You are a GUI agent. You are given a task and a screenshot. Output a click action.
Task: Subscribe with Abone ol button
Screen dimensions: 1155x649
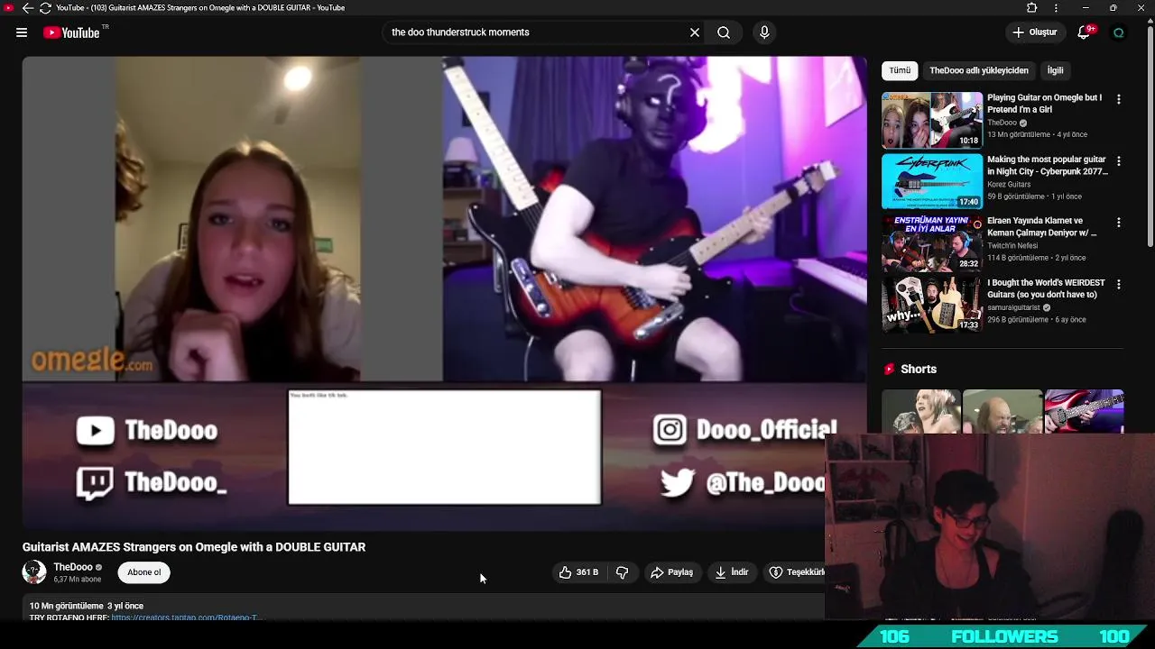pos(144,572)
